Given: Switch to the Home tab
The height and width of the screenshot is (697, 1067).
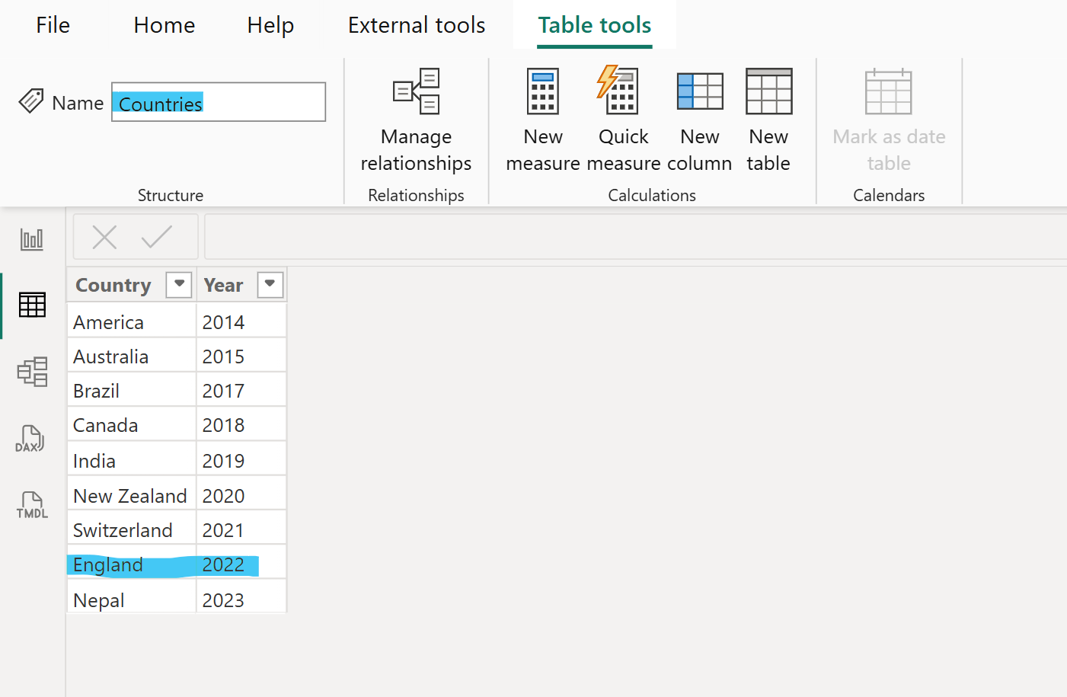Looking at the screenshot, I should tap(165, 25).
